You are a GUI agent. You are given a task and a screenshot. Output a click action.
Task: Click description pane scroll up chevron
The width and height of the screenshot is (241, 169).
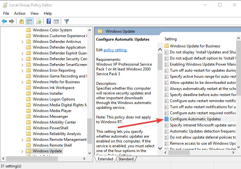pyautogui.click(x=160, y=49)
